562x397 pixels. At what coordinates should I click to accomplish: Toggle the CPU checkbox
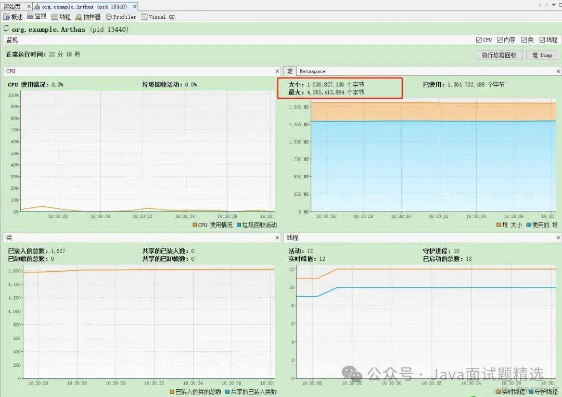point(479,39)
